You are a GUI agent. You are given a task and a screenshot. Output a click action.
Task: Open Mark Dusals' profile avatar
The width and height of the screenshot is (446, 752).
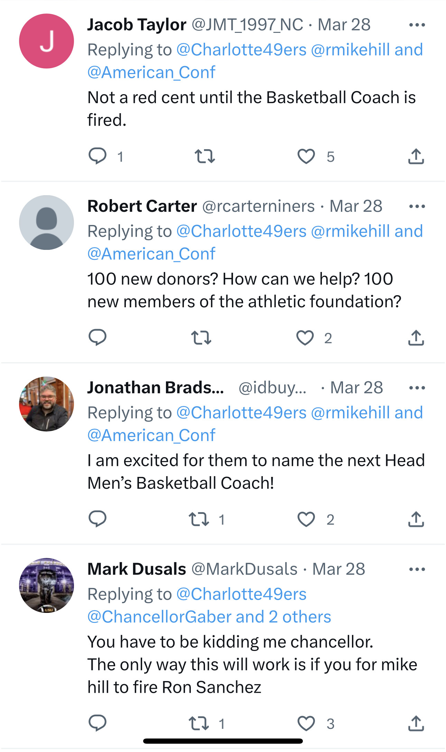pos(46,585)
